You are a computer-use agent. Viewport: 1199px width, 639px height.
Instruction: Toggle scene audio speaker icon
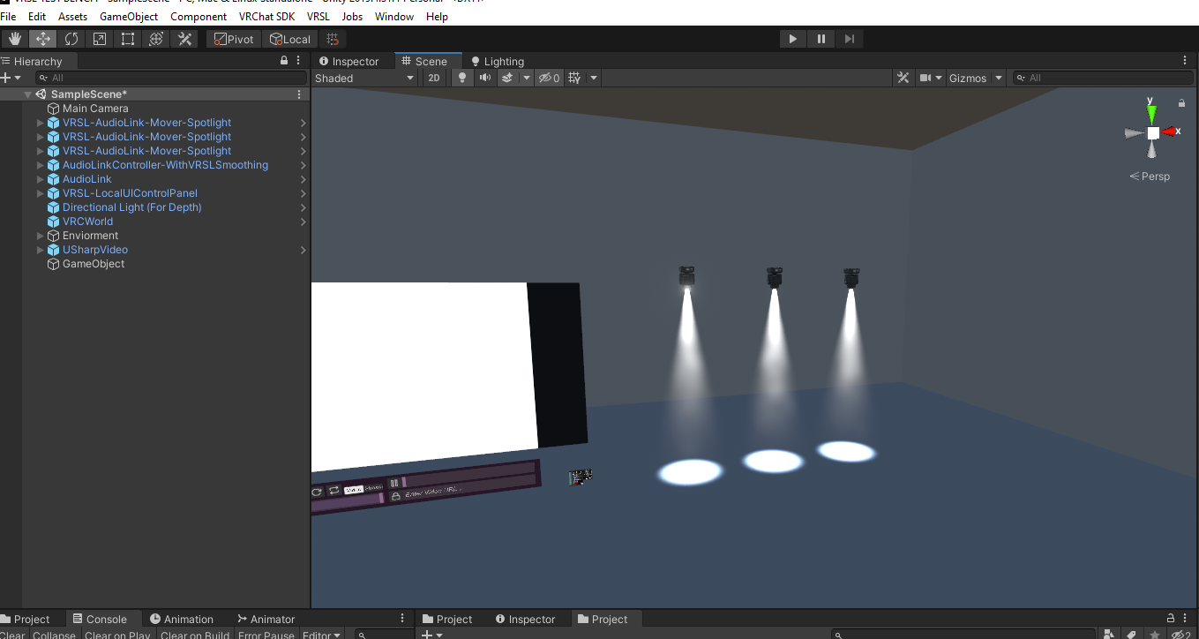[x=484, y=78]
